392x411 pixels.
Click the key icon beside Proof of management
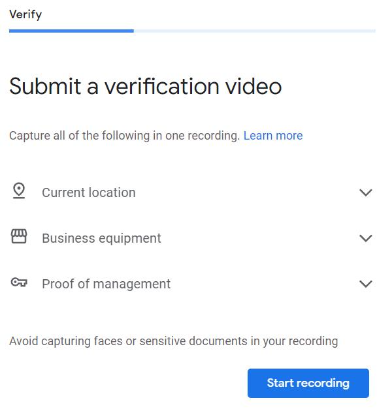(x=19, y=282)
